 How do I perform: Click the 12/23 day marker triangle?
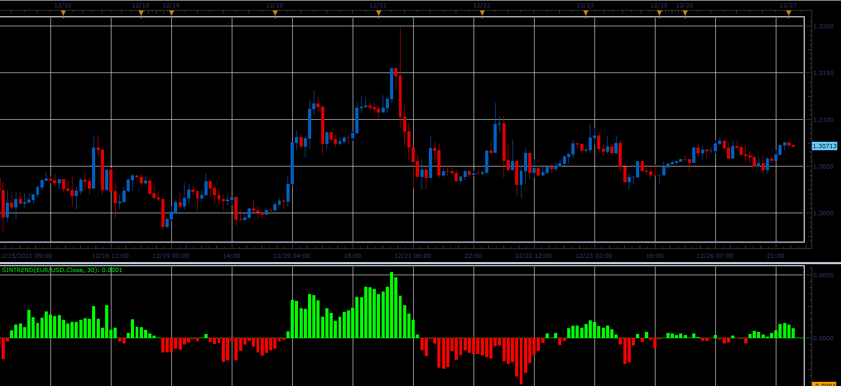586,14
